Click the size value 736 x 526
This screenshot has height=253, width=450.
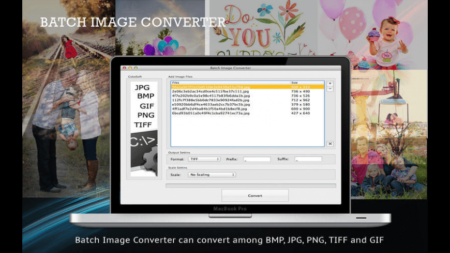click(x=301, y=96)
